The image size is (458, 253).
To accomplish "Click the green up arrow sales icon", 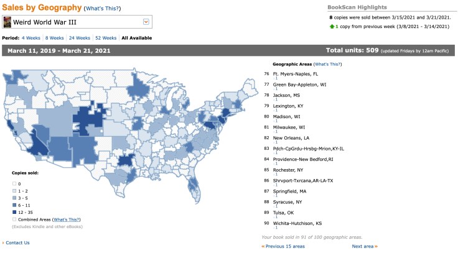I will [x=331, y=27].
